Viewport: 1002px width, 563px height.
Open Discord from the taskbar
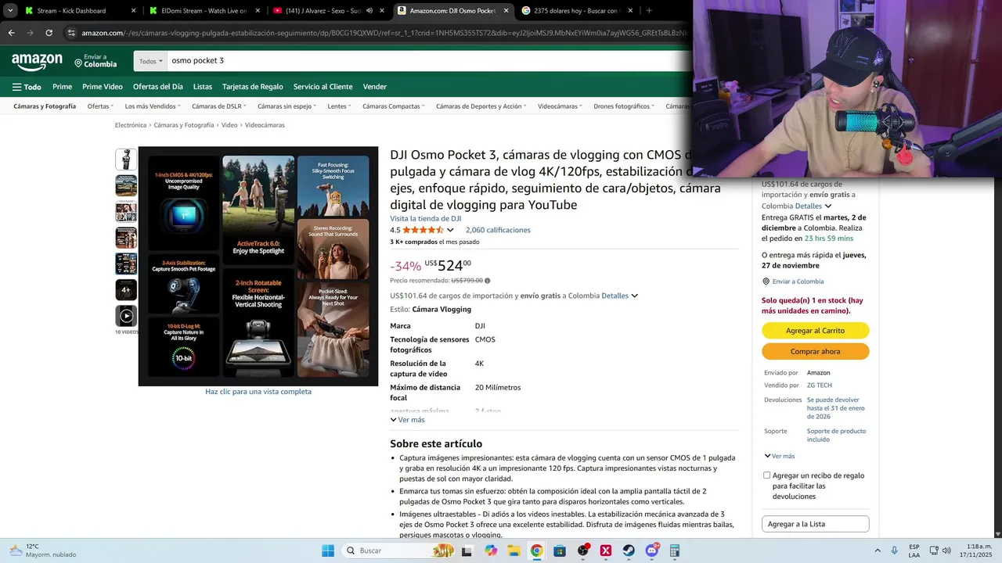652,550
